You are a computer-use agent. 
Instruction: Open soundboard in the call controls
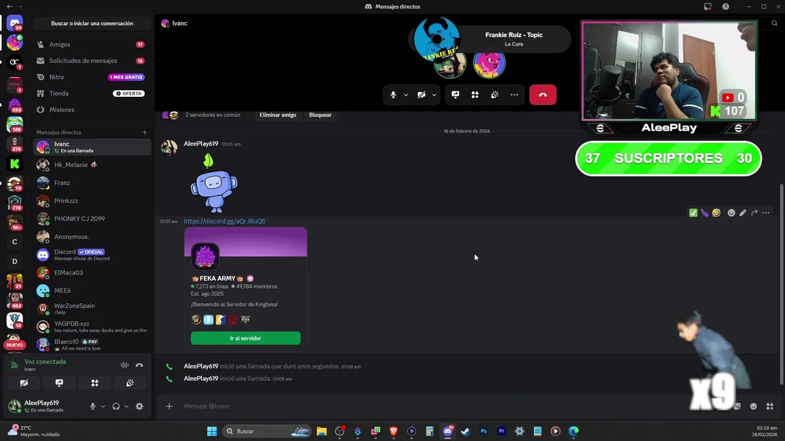pos(494,95)
